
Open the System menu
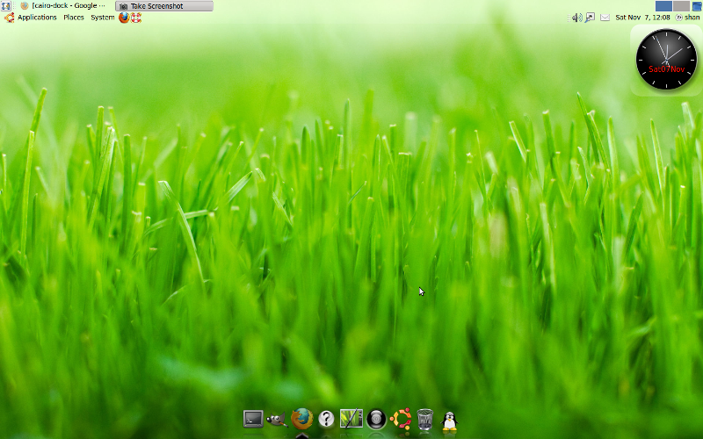click(x=102, y=18)
